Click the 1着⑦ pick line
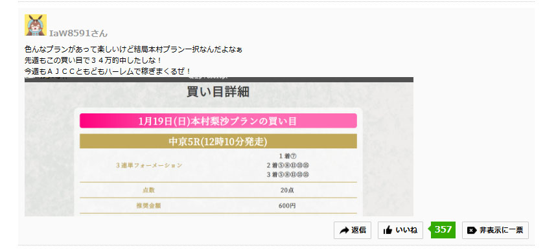Screen dimensions: 545x252 pos(288,156)
